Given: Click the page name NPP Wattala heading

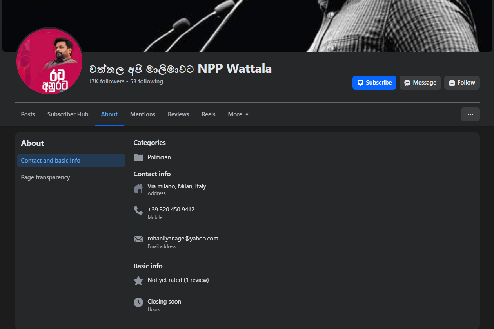Looking at the screenshot, I should coord(180,69).
